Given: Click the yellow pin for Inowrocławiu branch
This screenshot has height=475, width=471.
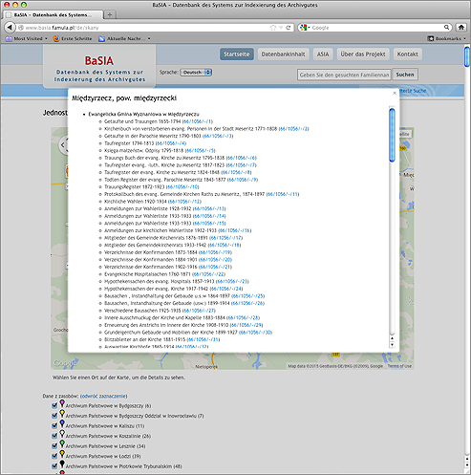Looking at the screenshot, I should [x=62, y=414].
